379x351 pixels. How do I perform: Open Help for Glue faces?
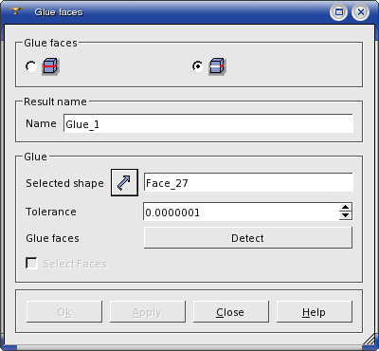click(x=315, y=312)
